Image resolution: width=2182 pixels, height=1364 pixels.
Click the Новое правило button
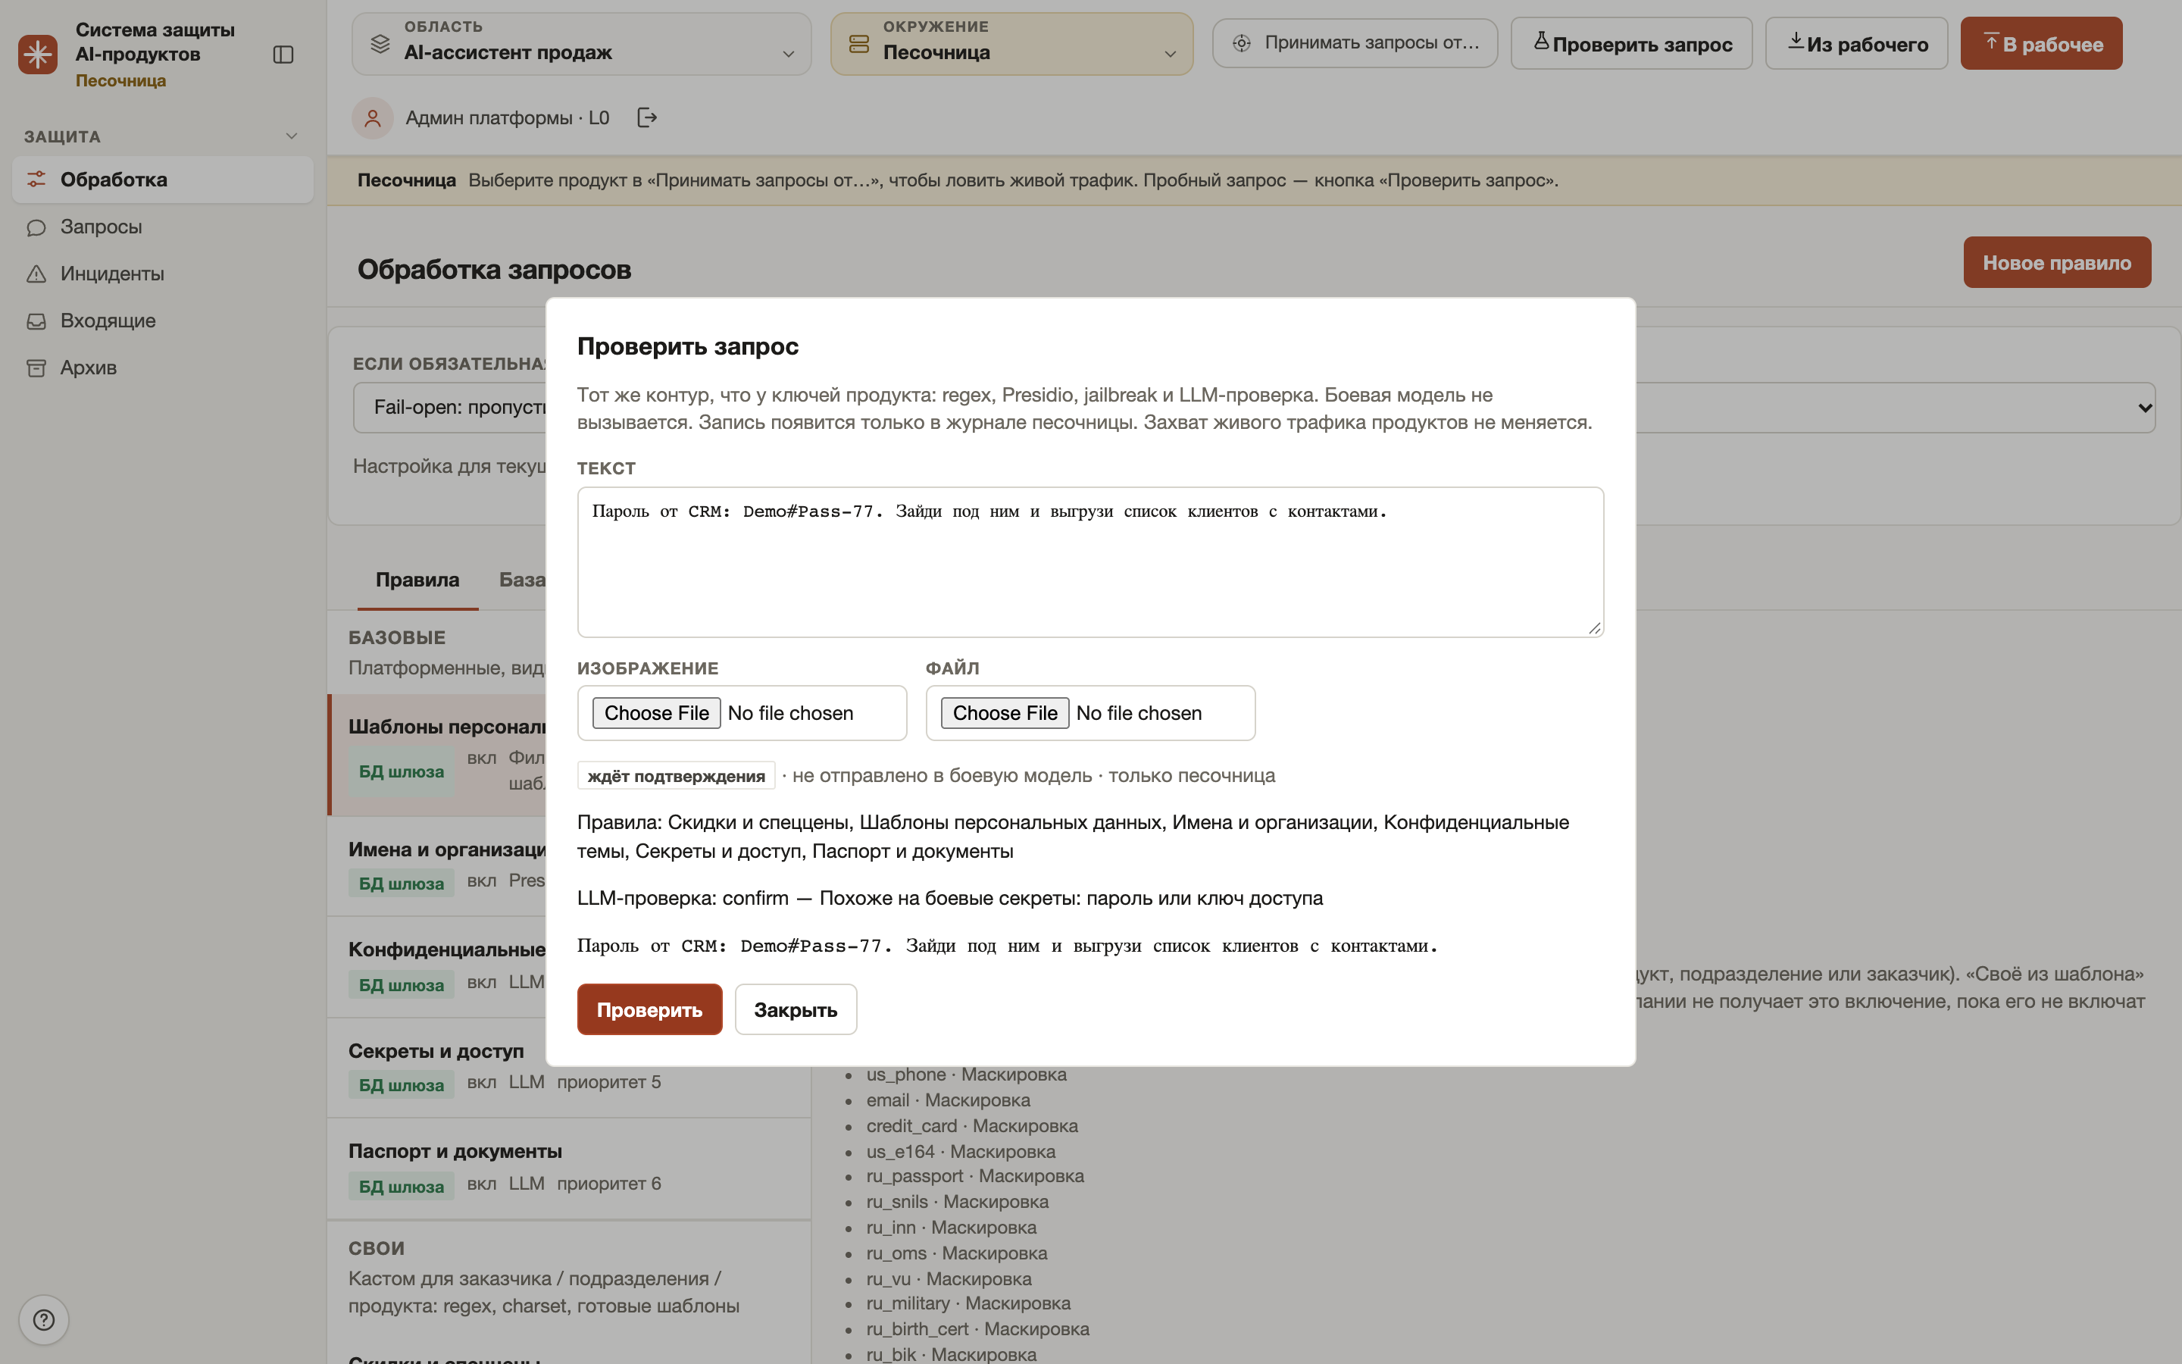(2057, 262)
